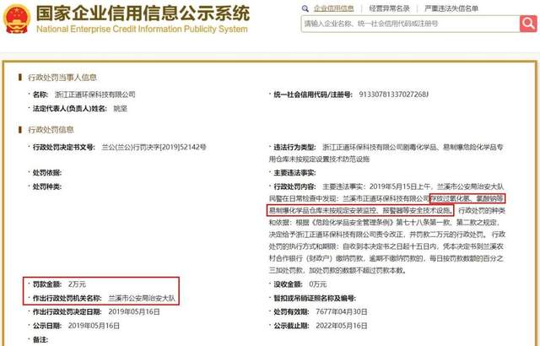Click the 主要违法事实 label
This screenshot has width=540, height=346.
coord(294,173)
